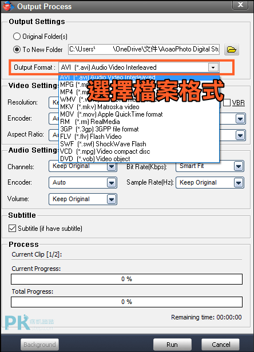Click the Current Clip [1/2] label
The width and height of the screenshot is (254, 352).
click(37, 254)
